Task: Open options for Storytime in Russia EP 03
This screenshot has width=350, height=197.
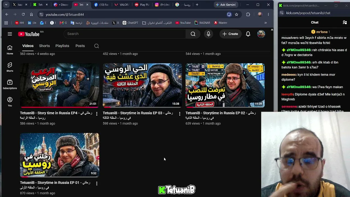Action: (179, 114)
